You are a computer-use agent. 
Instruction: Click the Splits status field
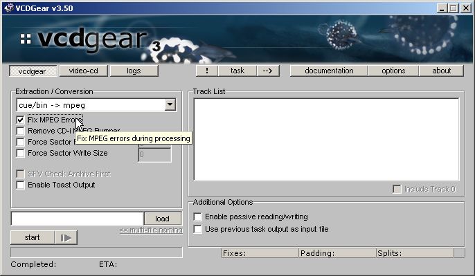415,253
